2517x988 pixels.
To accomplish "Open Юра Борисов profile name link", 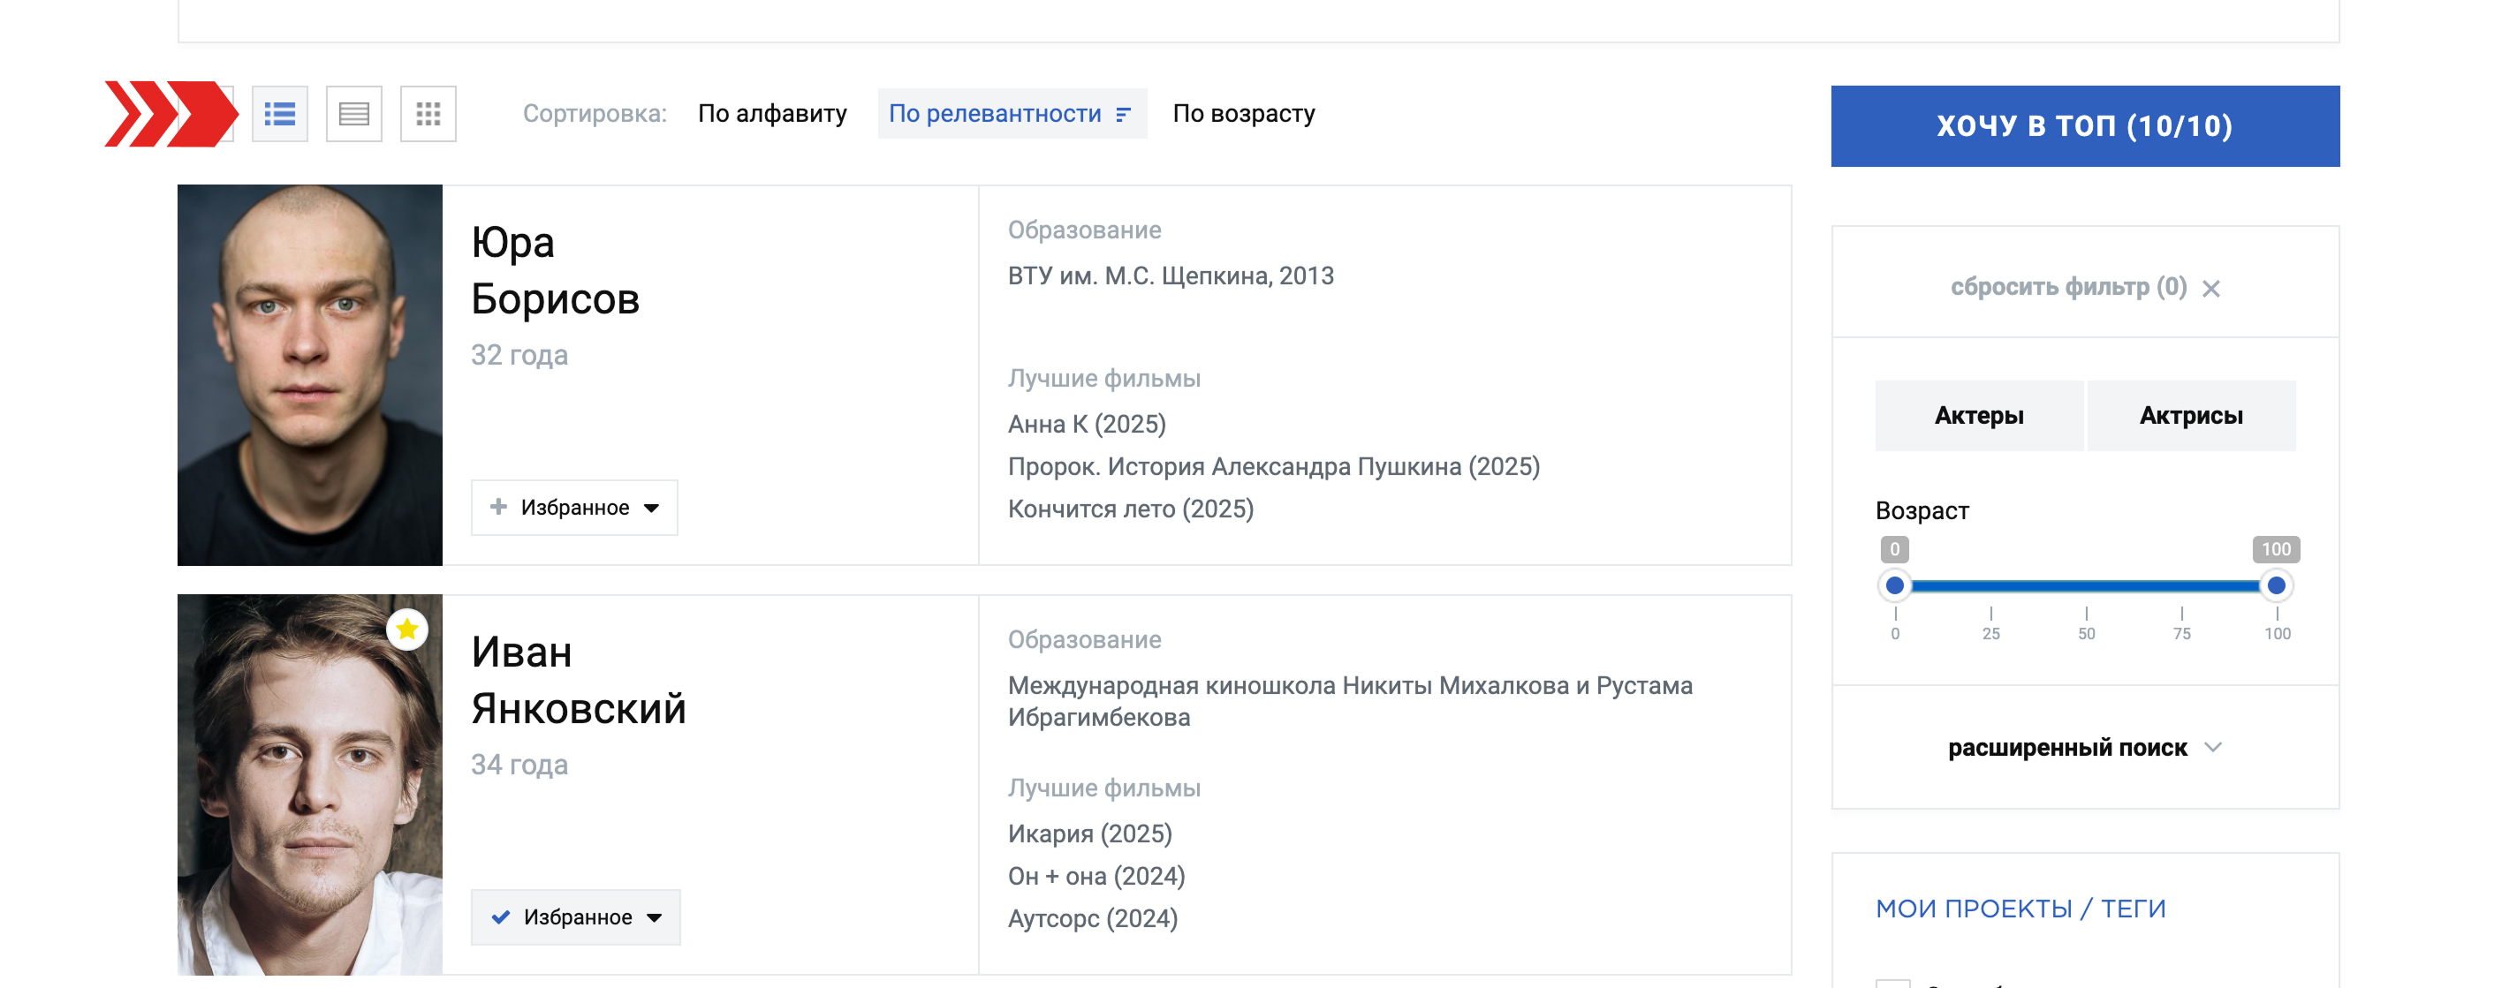I will 555,270.
